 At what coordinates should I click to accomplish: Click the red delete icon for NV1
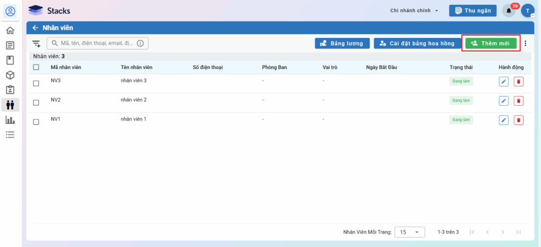(x=519, y=120)
